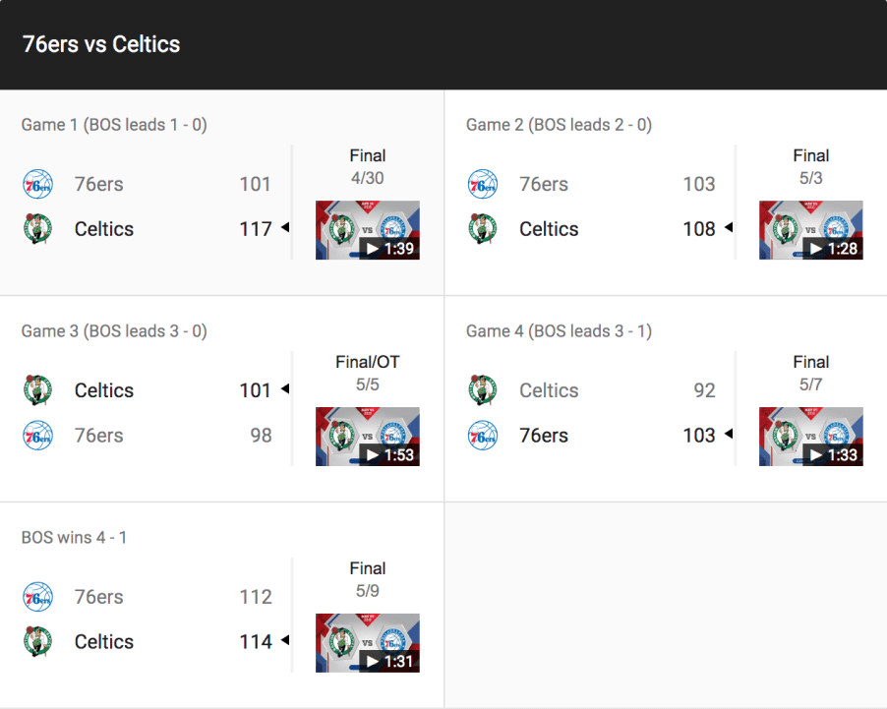Play the Game 2 highlights video (1:28)
Viewport: 887px width, 709px height.
(810, 230)
